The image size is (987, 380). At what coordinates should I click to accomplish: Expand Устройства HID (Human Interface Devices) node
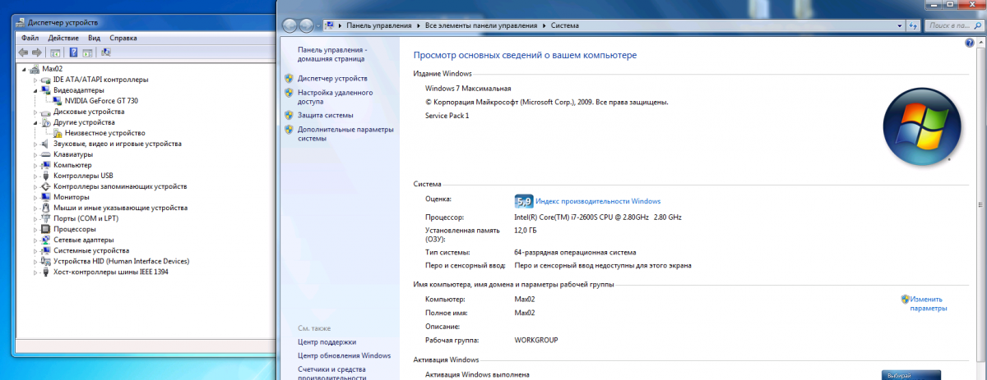click(x=35, y=261)
